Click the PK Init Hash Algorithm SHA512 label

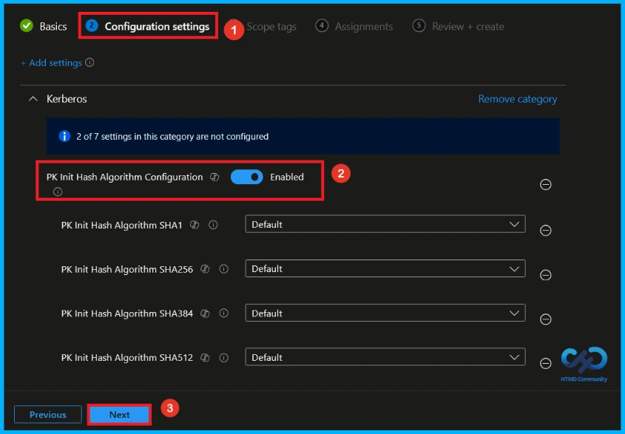[x=126, y=358]
